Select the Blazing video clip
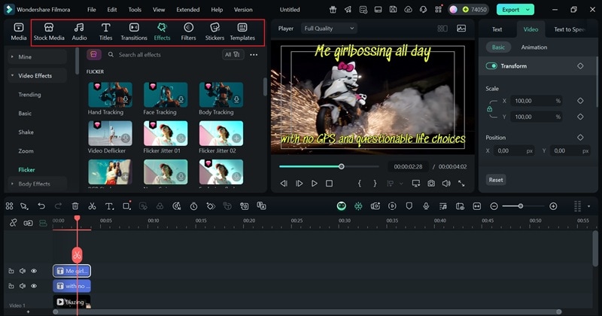Screen dimensions: 602x316 coord(71,302)
